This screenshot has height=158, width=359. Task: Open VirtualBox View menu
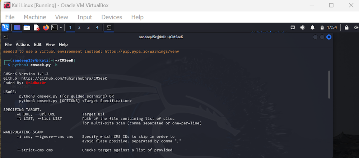62,17
